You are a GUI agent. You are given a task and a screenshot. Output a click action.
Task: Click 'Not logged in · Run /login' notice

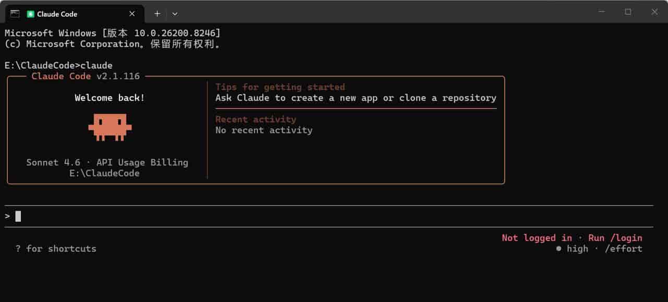[572, 238]
